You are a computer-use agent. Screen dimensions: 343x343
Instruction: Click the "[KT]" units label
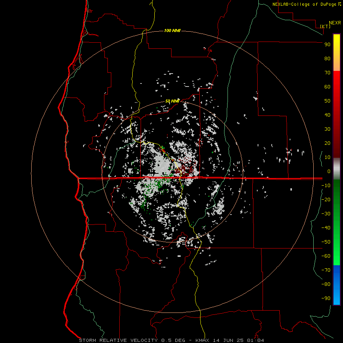click(x=325, y=26)
